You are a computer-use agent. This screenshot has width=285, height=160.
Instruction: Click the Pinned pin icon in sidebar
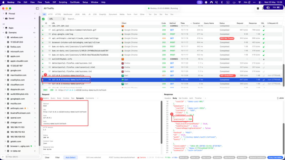pos(6,13)
